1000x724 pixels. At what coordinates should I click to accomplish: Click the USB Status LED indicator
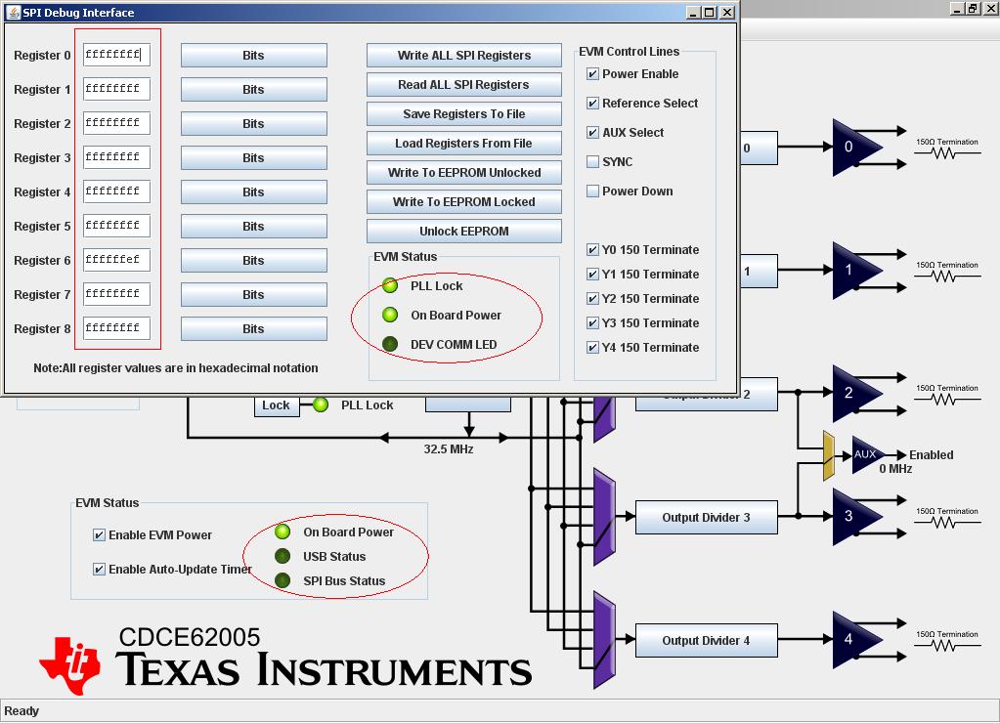coord(283,556)
